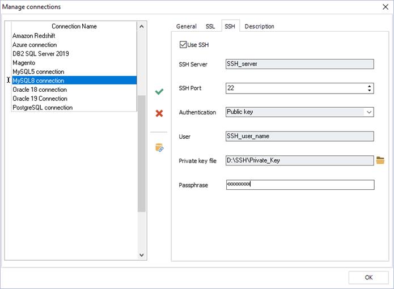Image resolution: width=394 pixels, height=289 pixels.
Task: Select PostgreSQL connection in the list
Action: [x=74, y=108]
